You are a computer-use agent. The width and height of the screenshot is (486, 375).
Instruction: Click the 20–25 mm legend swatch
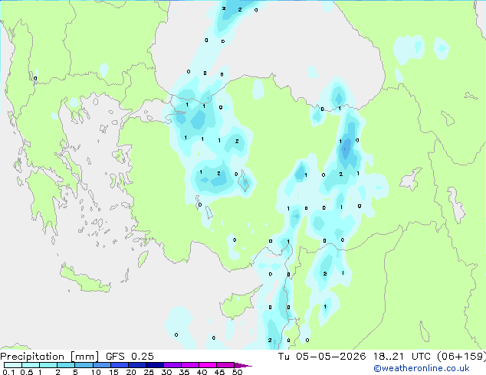[136, 365]
